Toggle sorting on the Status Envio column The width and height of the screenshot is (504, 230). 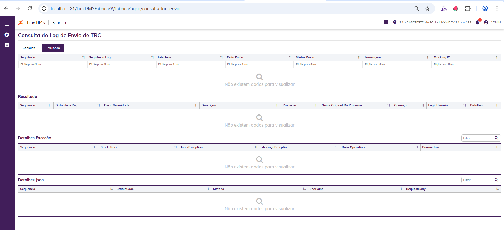tap(359, 57)
